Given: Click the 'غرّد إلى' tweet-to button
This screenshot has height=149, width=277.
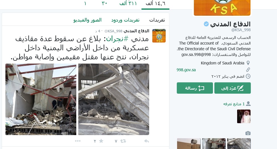Looking at the screenshot, I should 233,88.
